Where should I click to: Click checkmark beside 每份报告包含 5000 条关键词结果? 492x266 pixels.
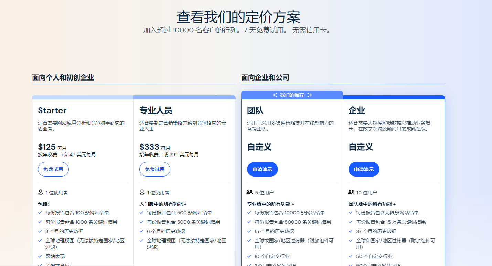pyautogui.click(x=142, y=222)
